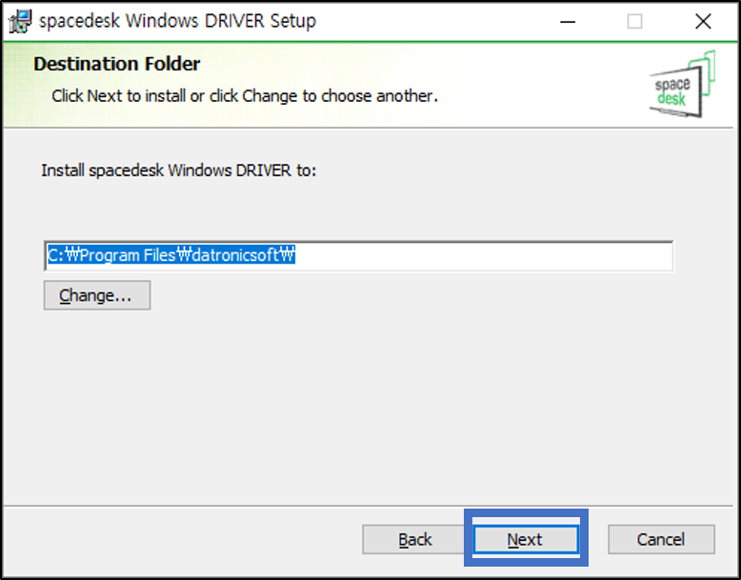Click the disabled maximize button
Viewport: 741px width, 580px height.
(x=634, y=22)
